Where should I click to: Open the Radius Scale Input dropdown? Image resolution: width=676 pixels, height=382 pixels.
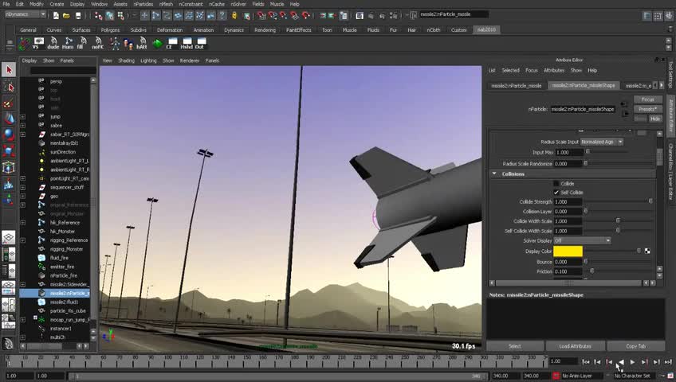tap(602, 142)
